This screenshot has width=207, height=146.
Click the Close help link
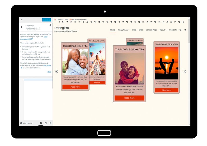click(49, 72)
